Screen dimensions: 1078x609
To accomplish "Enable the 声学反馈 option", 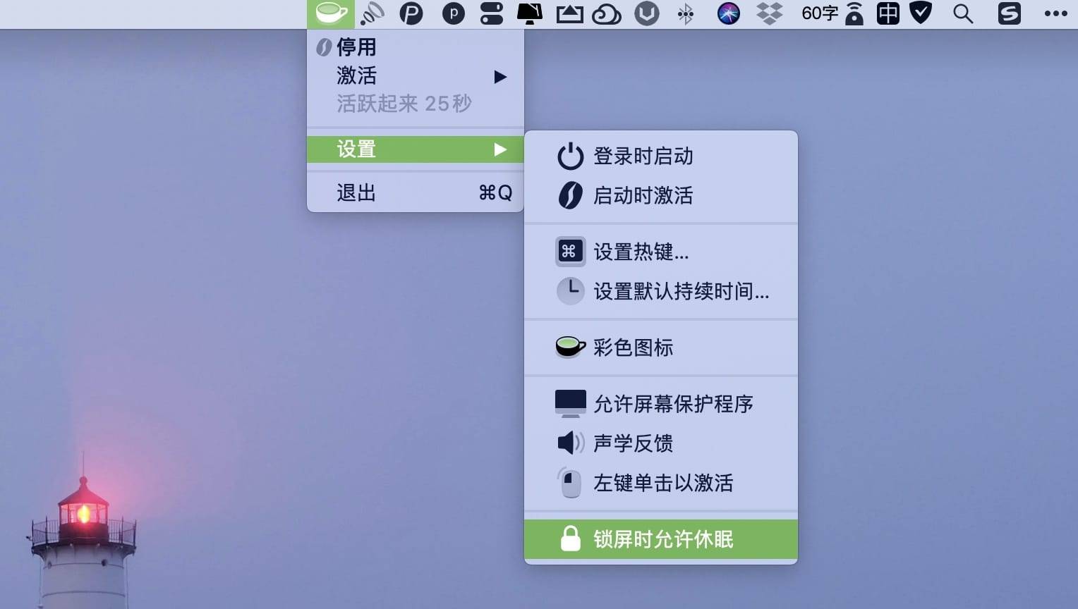I will coord(633,443).
